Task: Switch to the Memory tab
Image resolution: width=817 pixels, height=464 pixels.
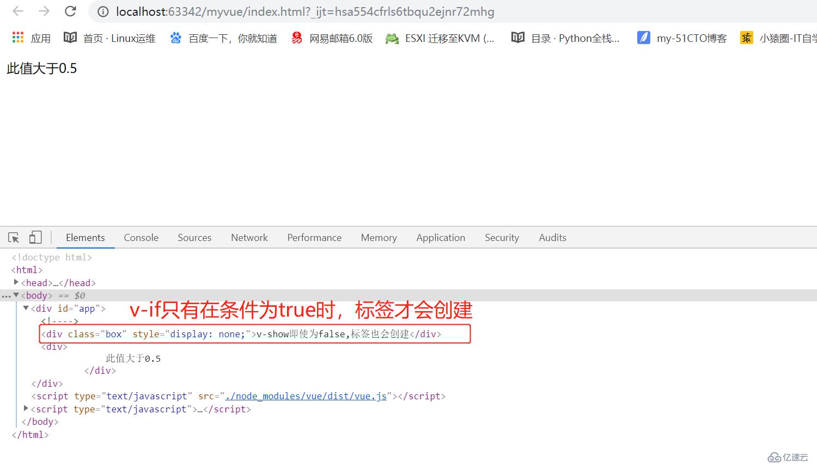Action: (x=379, y=238)
